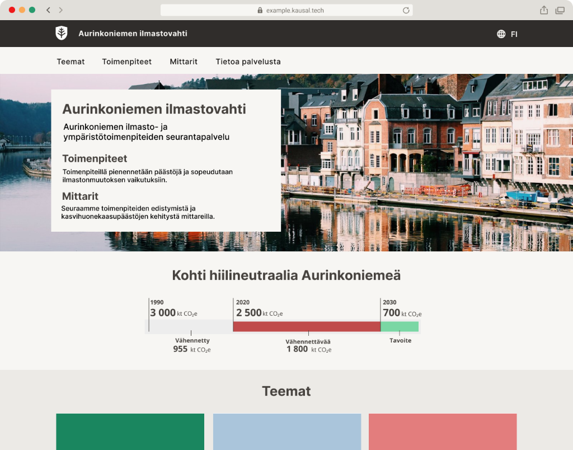The width and height of the screenshot is (573, 450).
Task: Click the macOS green fullscreen window button
Action: (32, 10)
